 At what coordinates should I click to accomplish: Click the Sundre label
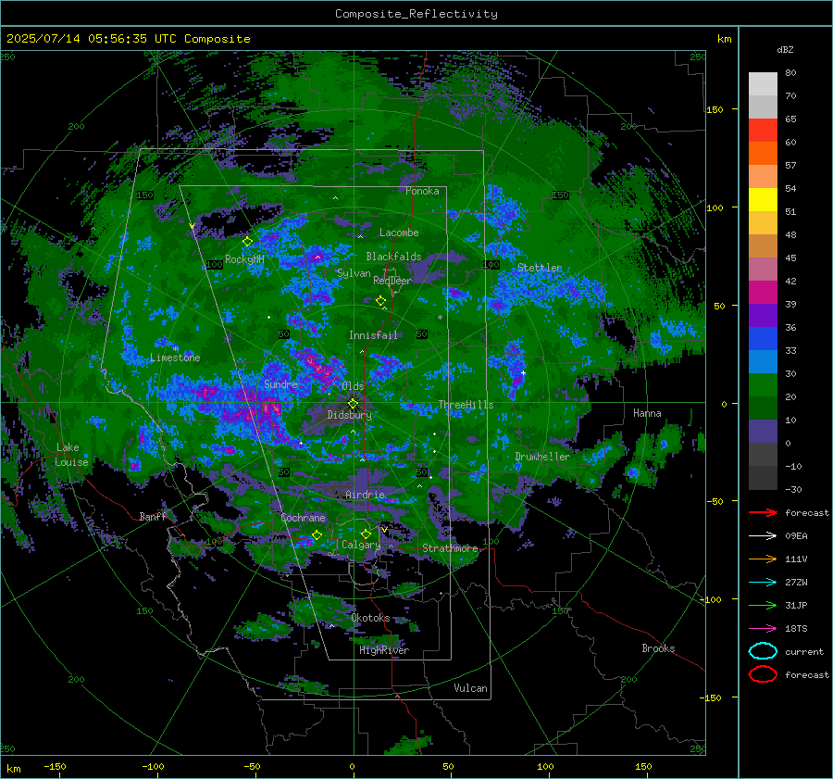280,383
